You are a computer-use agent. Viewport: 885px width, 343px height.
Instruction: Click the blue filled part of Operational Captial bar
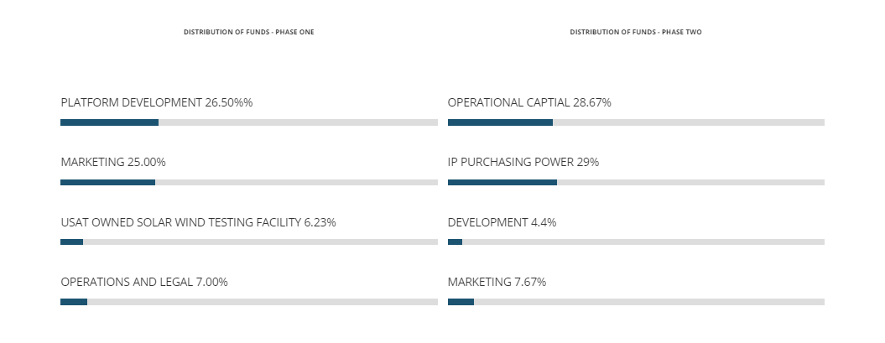[500, 122]
